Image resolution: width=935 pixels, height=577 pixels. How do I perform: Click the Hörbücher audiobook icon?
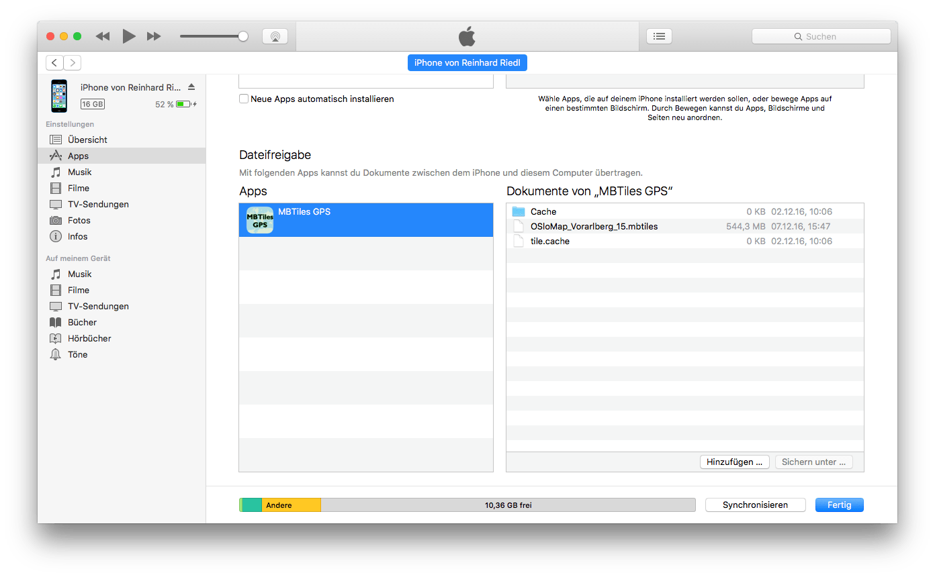56,338
